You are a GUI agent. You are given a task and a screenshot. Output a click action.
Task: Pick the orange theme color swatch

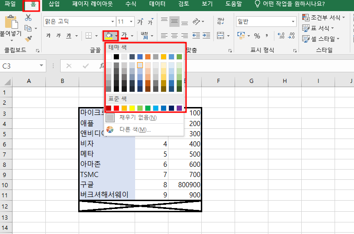coord(148,57)
